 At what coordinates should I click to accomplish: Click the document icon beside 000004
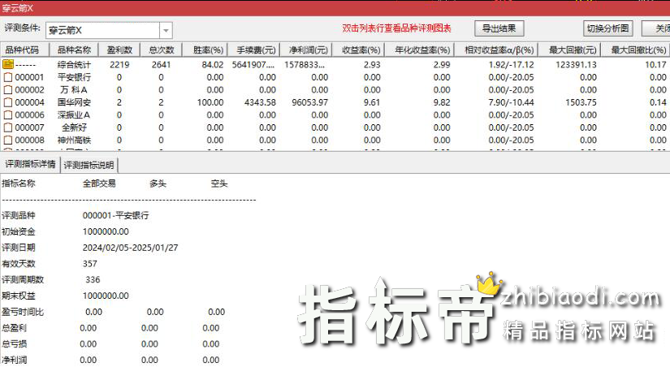pyautogui.click(x=8, y=102)
